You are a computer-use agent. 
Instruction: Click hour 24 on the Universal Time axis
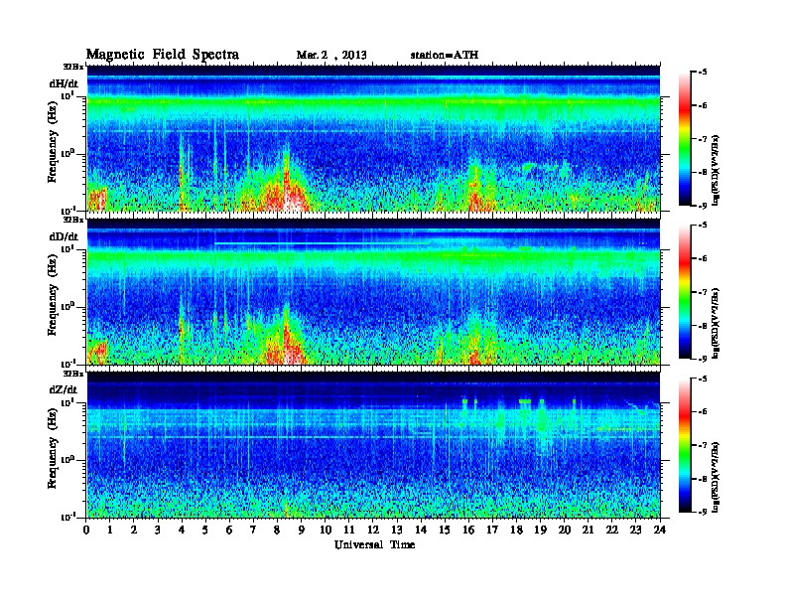click(x=660, y=530)
